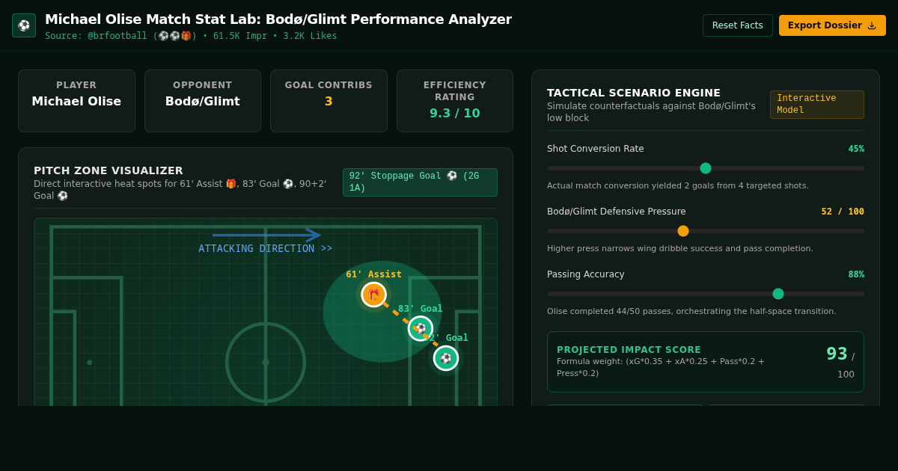This screenshot has width=898, height=471.
Task: Open the Opponent Bodø/Glimt stat card
Action: pos(203,101)
